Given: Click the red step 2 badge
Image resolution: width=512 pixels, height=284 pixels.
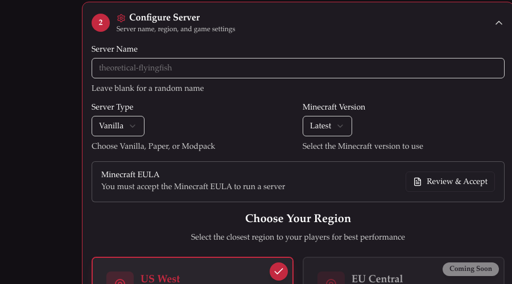Looking at the screenshot, I should (101, 23).
